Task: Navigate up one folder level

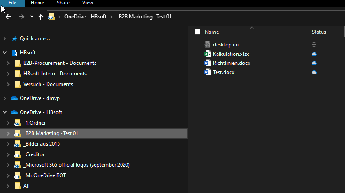Action: [x=41, y=17]
